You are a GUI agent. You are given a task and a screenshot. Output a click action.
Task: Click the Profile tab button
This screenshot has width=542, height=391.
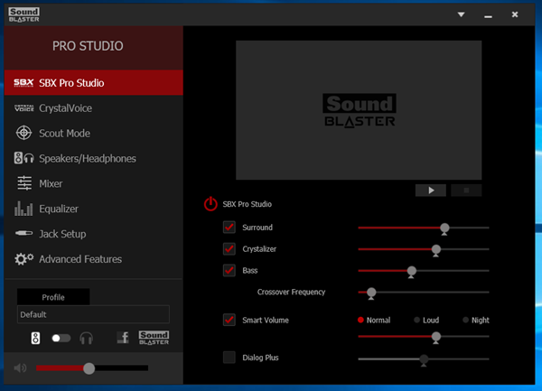(53, 297)
